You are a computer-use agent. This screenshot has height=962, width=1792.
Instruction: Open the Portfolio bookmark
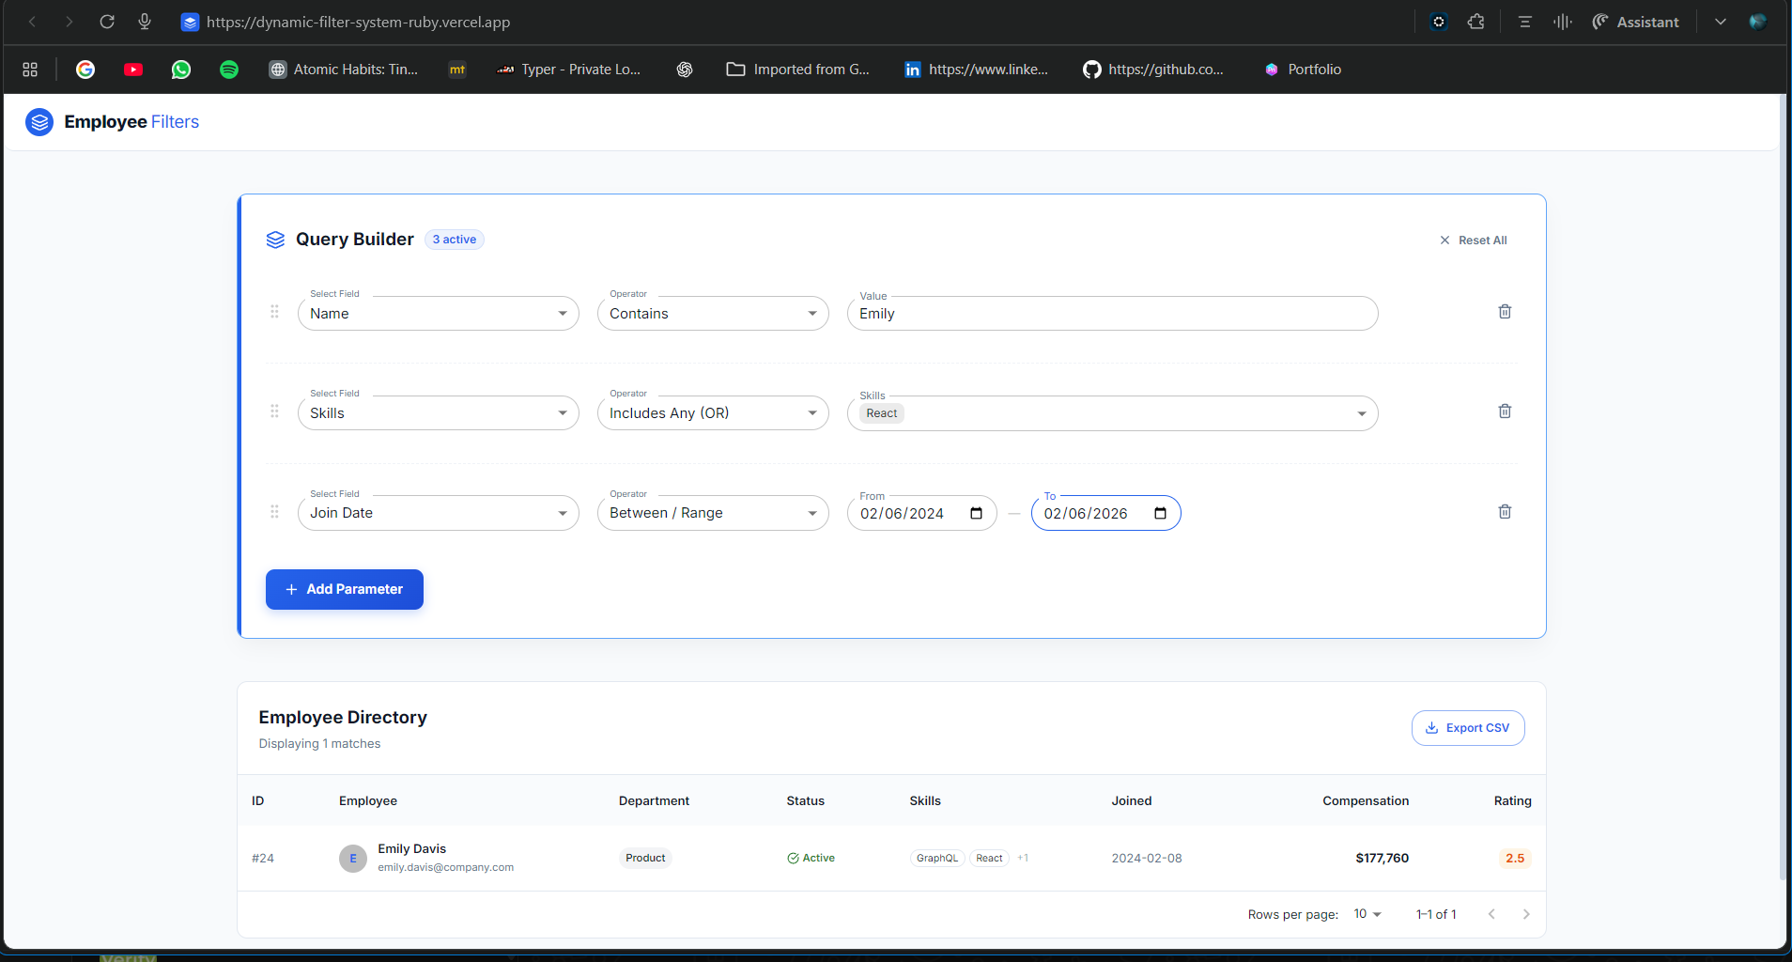click(1303, 70)
